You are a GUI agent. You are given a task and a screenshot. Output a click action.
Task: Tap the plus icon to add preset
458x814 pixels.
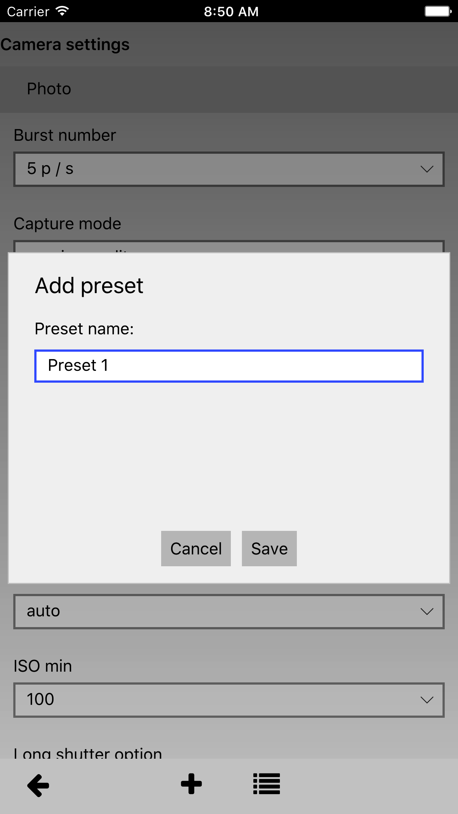click(191, 784)
